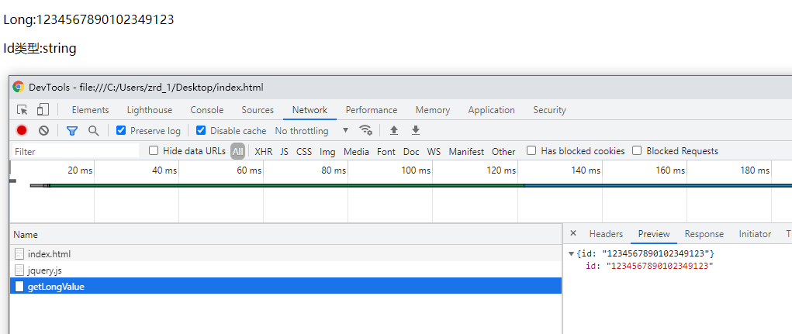This screenshot has width=792, height=334.
Task: Click the Filter text input field
Action: coord(75,152)
